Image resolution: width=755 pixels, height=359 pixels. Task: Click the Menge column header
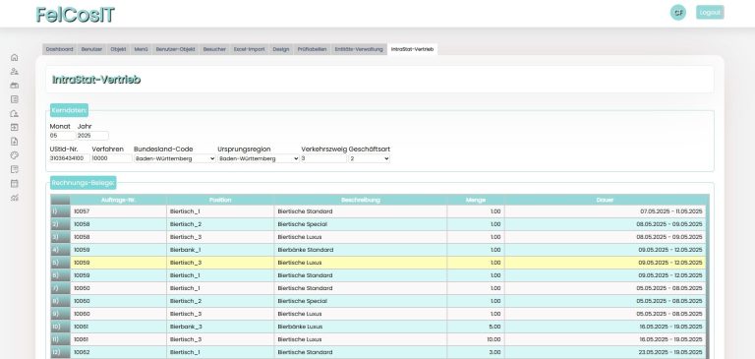(476, 200)
